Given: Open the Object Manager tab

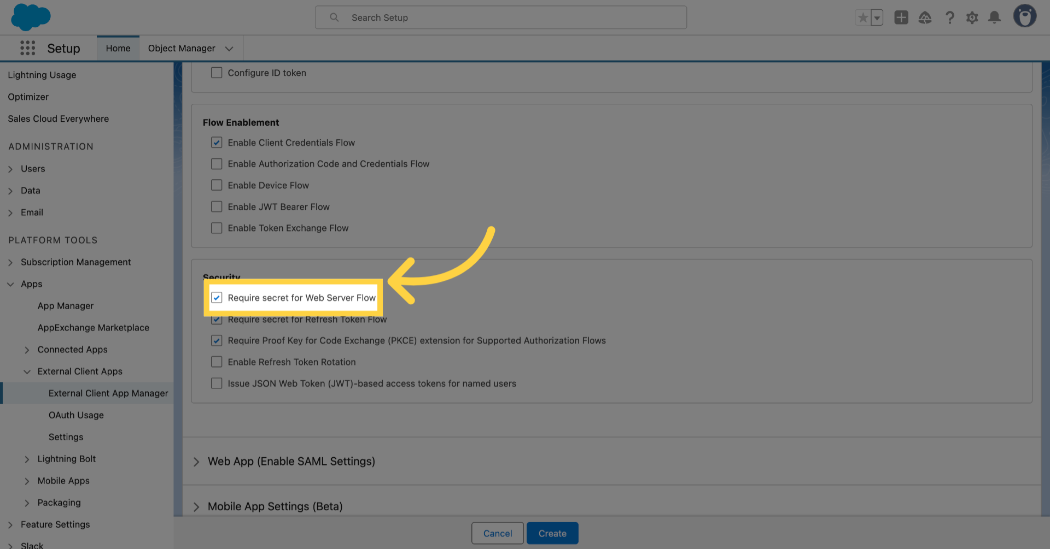Looking at the screenshot, I should 182,48.
